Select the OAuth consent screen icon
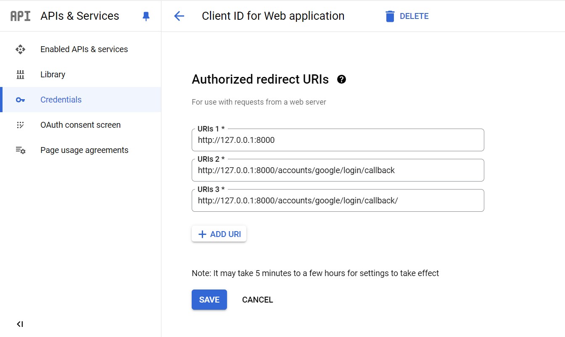Image resolution: width=565 pixels, height=337 pixels. [20, 125]
